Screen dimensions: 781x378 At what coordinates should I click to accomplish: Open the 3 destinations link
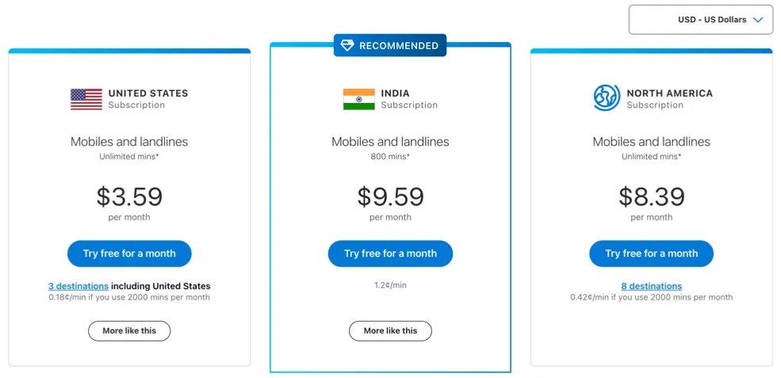click(x=78, y=286)
